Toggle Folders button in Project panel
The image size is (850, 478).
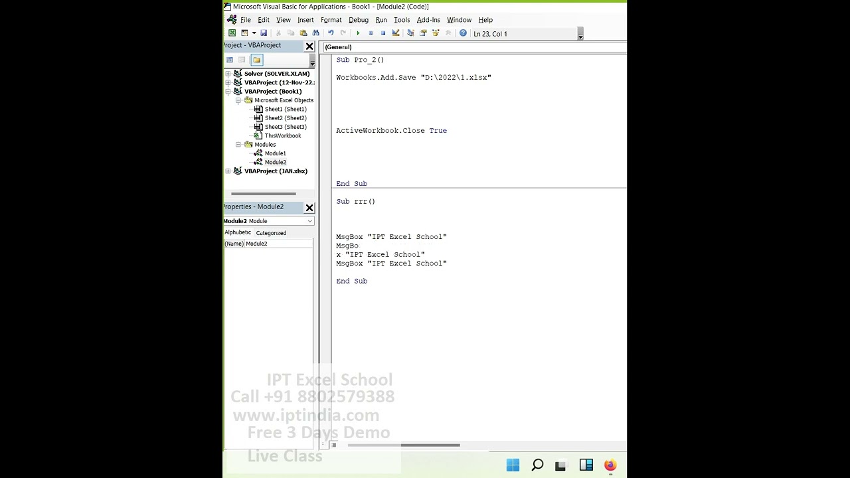pos(257,60)
